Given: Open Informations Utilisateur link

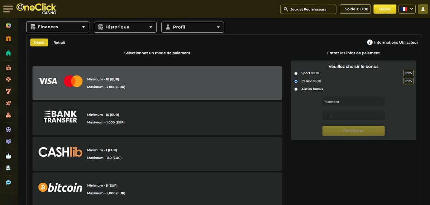Looking at the screenshot, I should click(x=396, y=42).
